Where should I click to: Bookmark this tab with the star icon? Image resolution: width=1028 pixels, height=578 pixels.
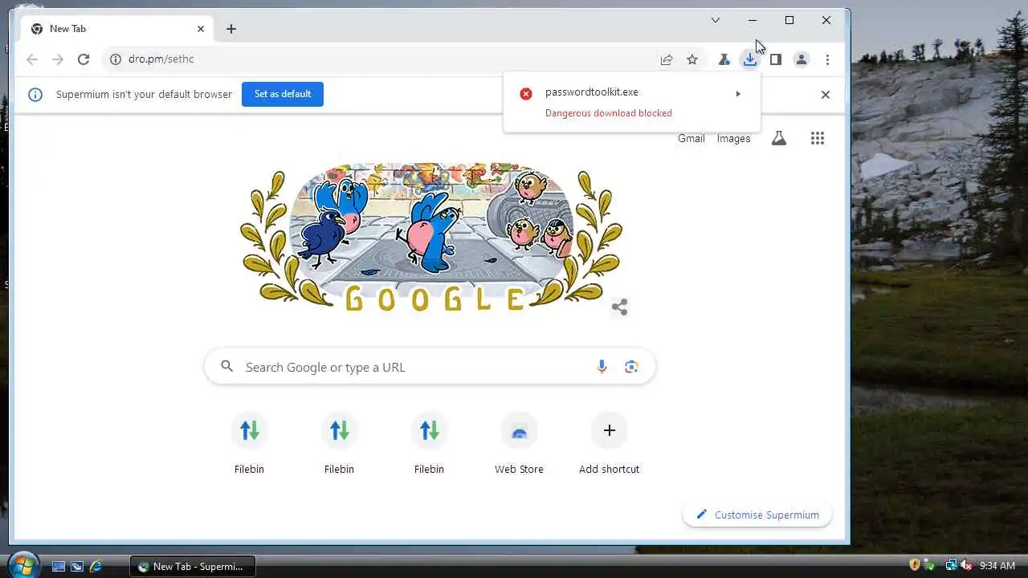point(692,59)
